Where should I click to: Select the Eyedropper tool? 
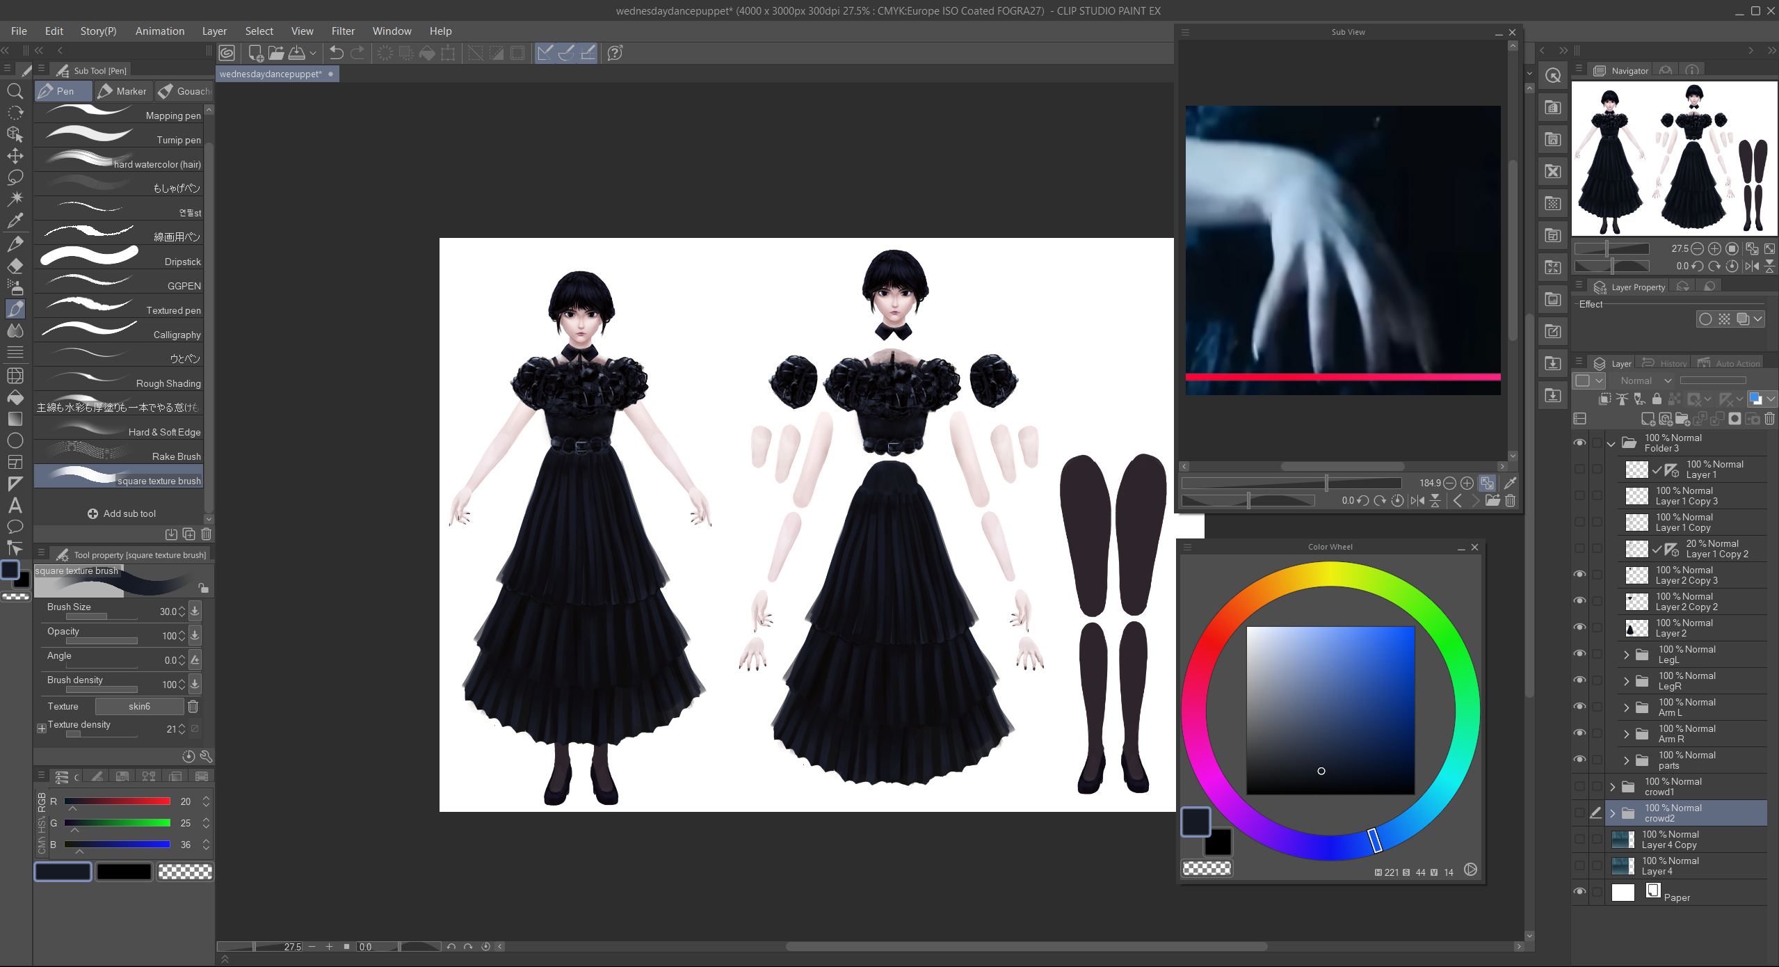(x=15, y=221)
